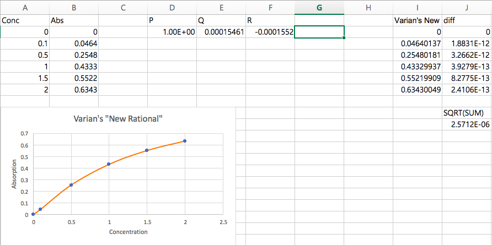The height and width of the screenshot is (245, 492).
Task: Click the 'Varian's New' header cell
Action: click(417, 20)
